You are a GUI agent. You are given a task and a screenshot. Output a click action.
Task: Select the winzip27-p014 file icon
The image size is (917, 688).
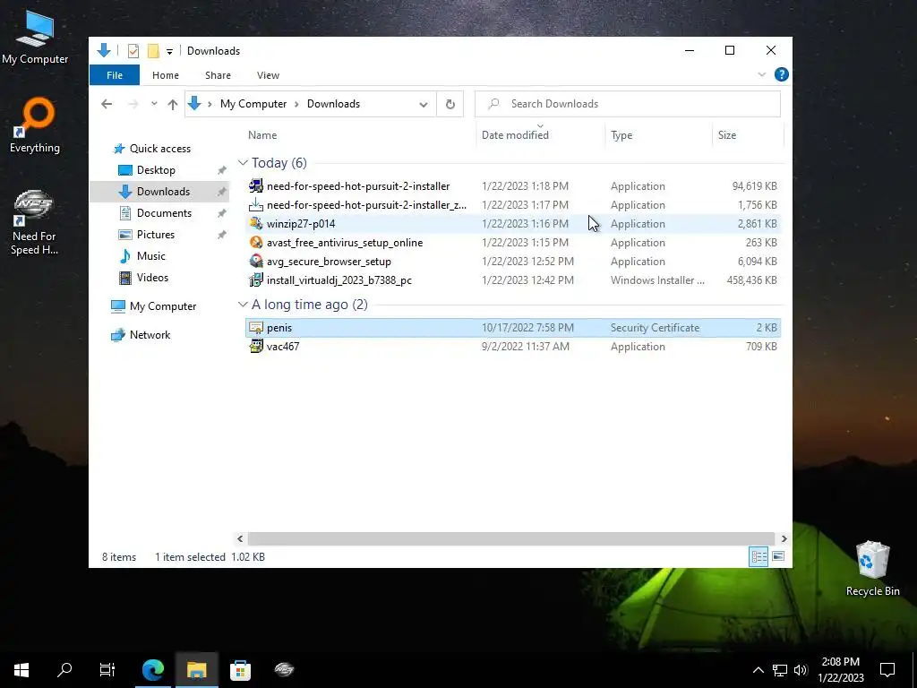click(x=256, y=223)
